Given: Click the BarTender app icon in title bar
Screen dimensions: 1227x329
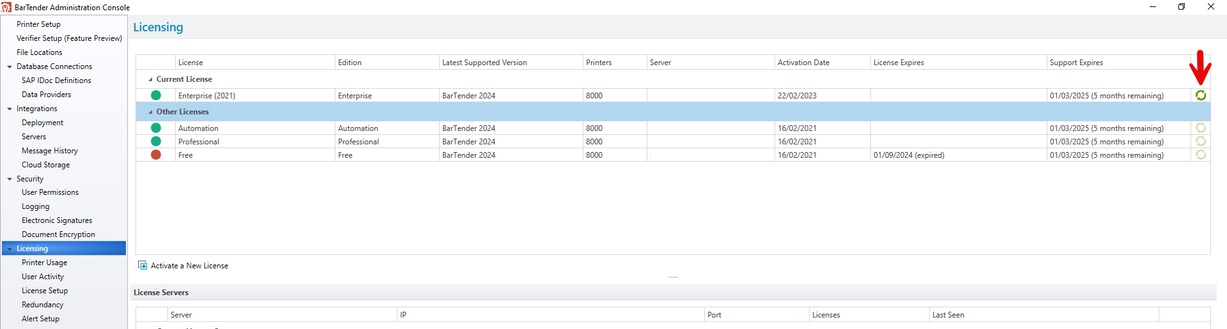Looking at the screenshot, I should pos(6,7).
